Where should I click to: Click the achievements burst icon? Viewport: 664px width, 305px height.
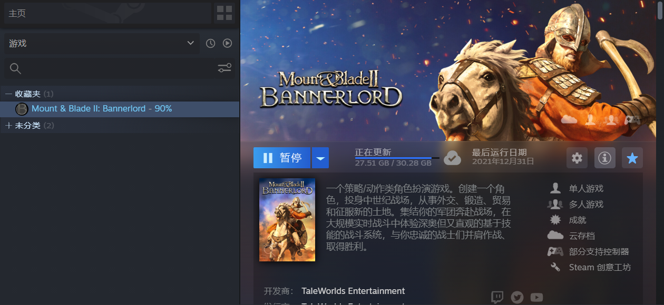[x=555, y=220]
